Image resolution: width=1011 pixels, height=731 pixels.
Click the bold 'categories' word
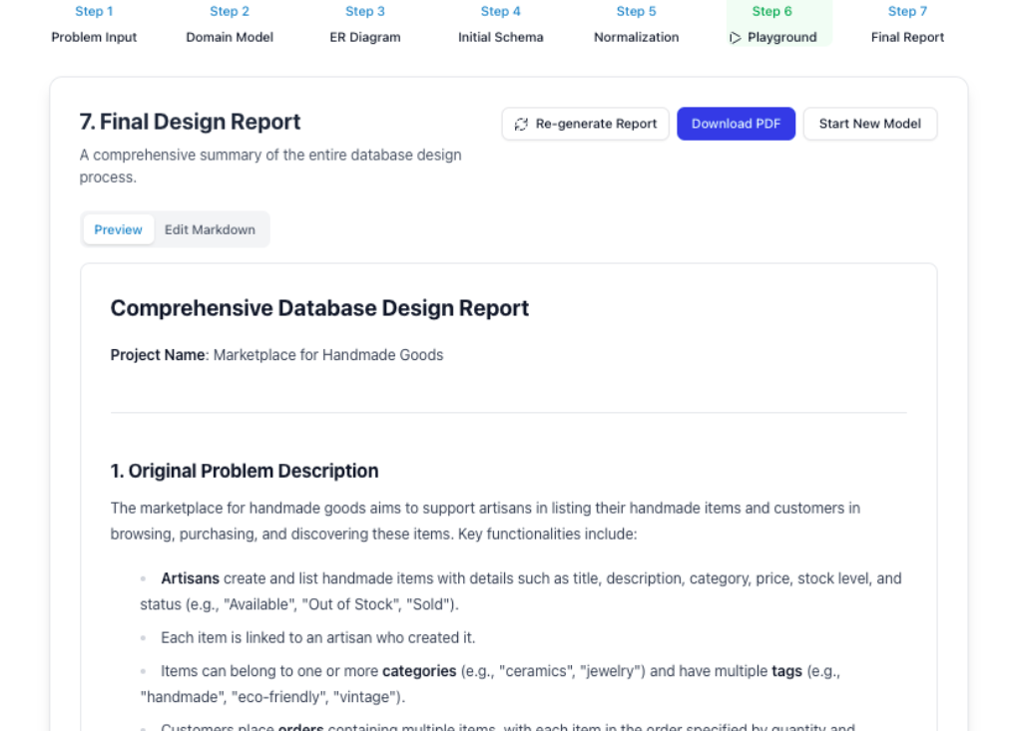419,671
